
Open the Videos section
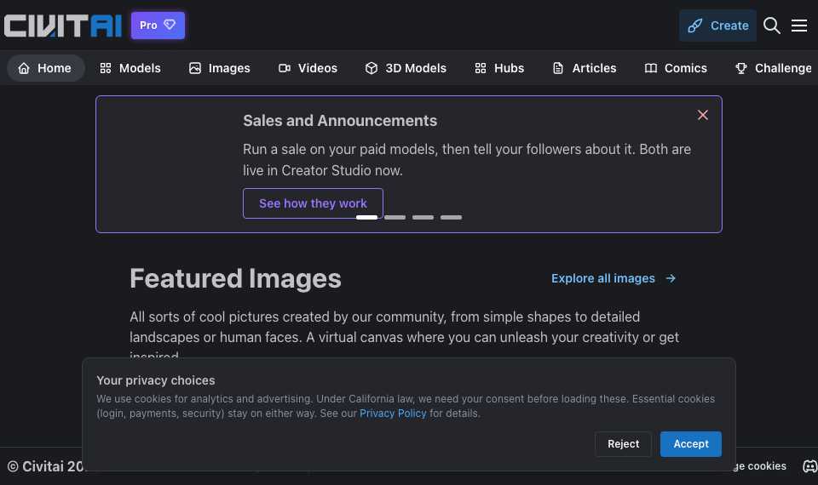point(308,68)
